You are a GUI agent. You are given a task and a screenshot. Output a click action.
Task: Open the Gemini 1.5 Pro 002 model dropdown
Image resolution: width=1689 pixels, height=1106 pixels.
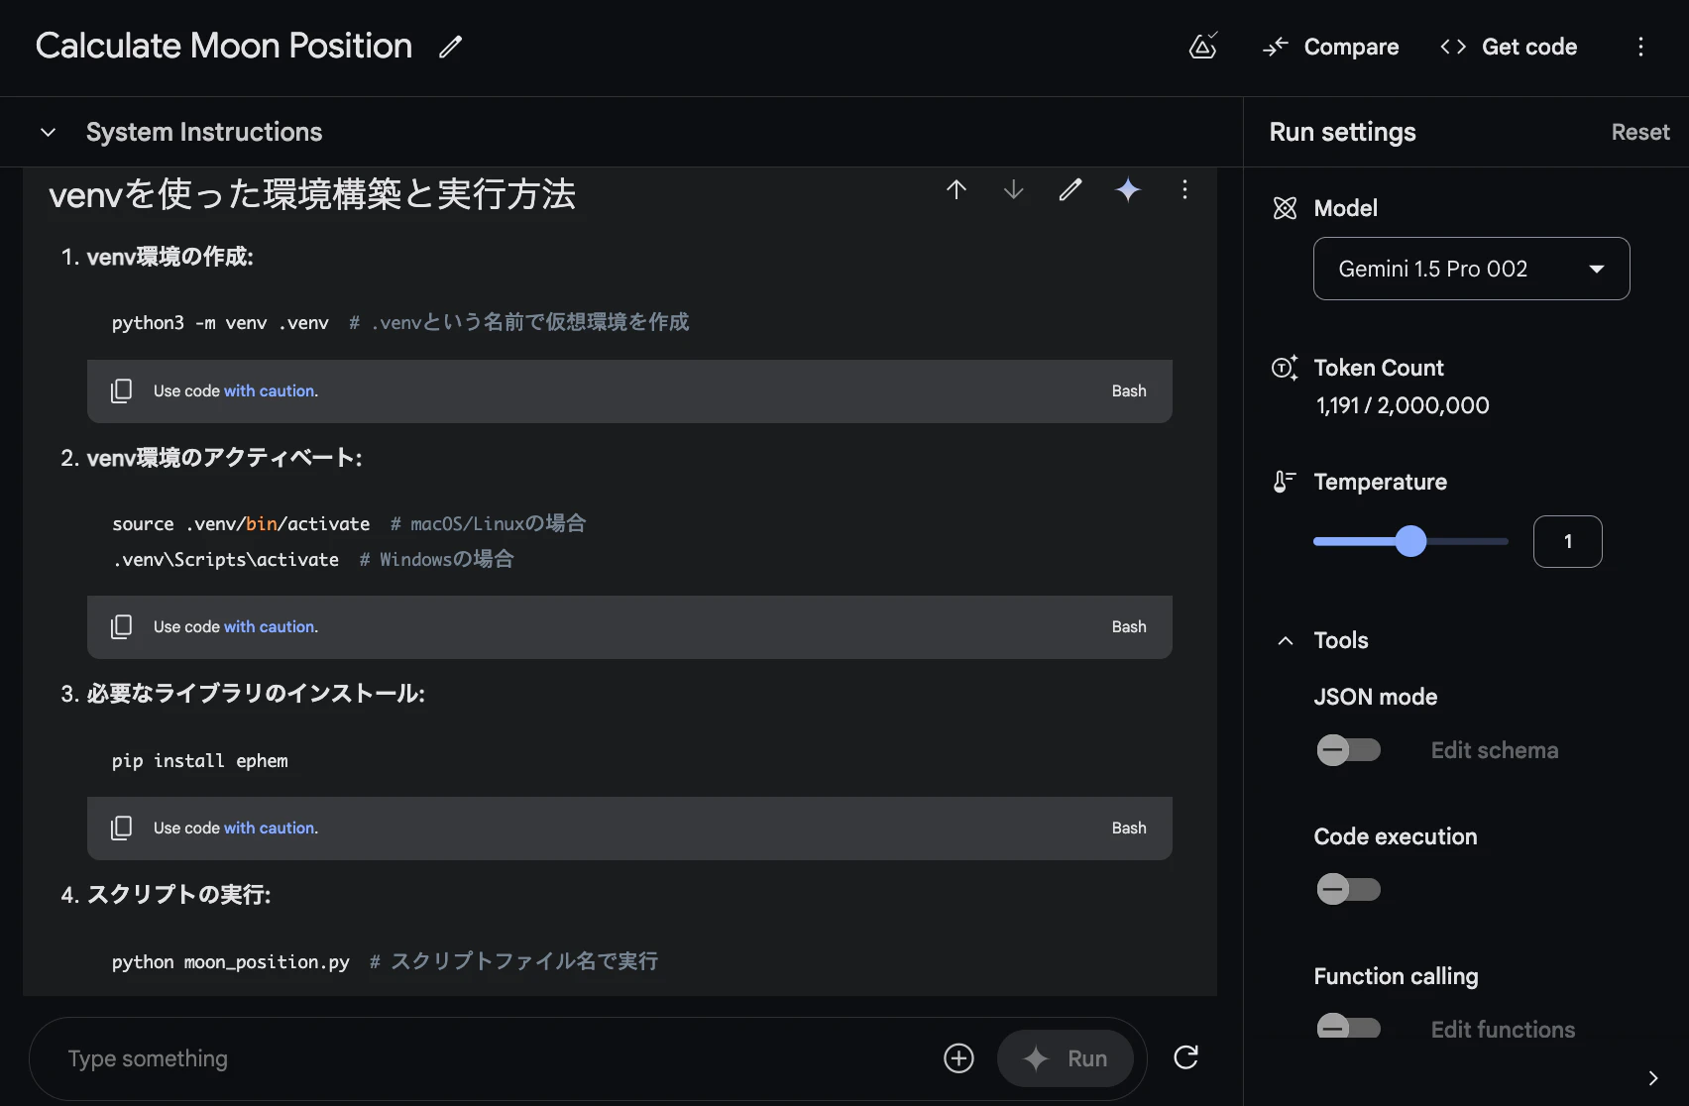click(x=1471, y=269)
